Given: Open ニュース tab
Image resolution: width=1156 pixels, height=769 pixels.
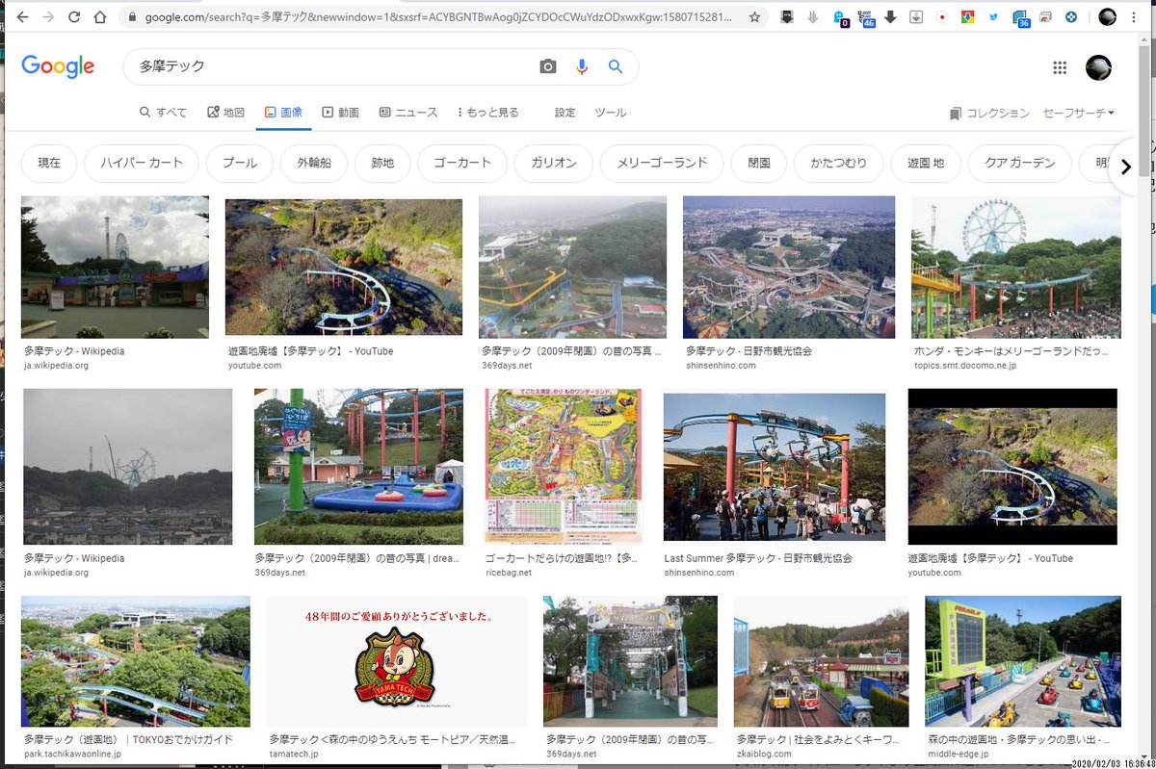Looking at the screenshot, I should point(408,113).
